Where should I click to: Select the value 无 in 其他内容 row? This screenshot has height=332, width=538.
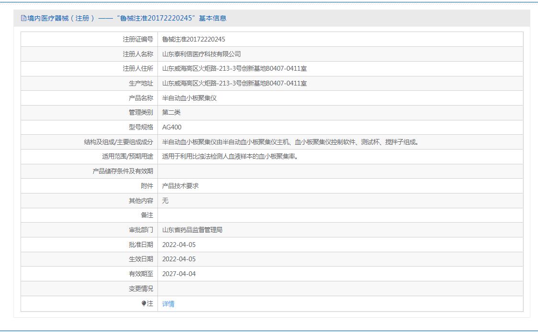(165, 201)
